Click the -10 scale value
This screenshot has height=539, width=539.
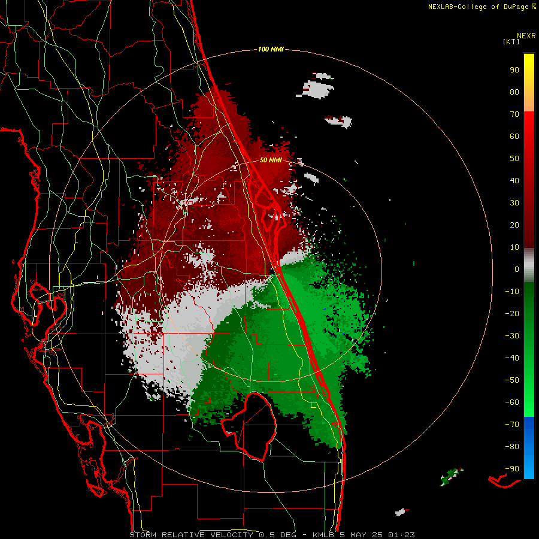pyautogui.click(x=512, y=292)
